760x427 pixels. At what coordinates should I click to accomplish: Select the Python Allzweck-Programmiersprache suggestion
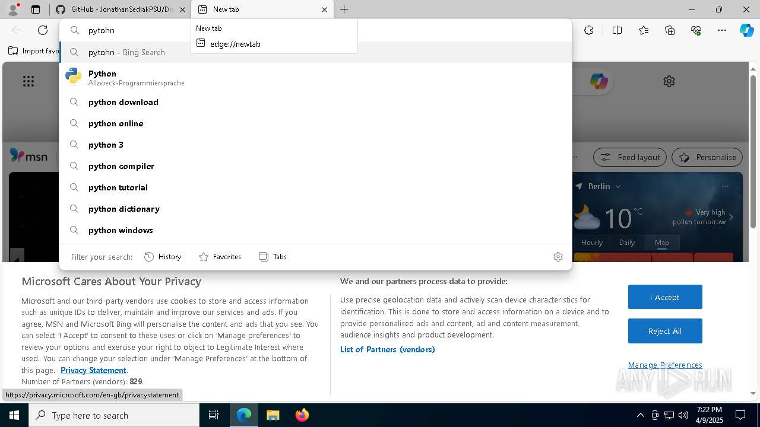(x=315, y=77)
